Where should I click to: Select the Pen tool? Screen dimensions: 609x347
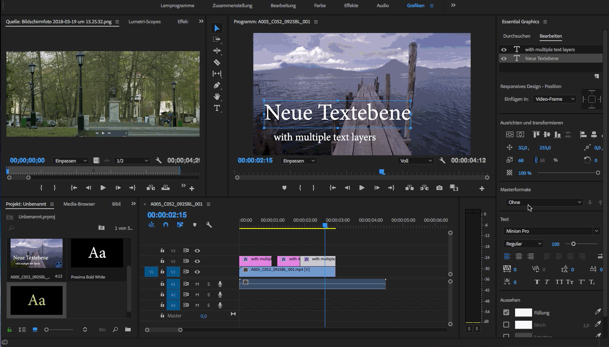pos(217,85)
